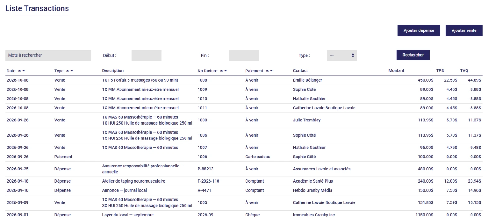Click contact Assurances Lavoie et associés

tap(322, 169)
